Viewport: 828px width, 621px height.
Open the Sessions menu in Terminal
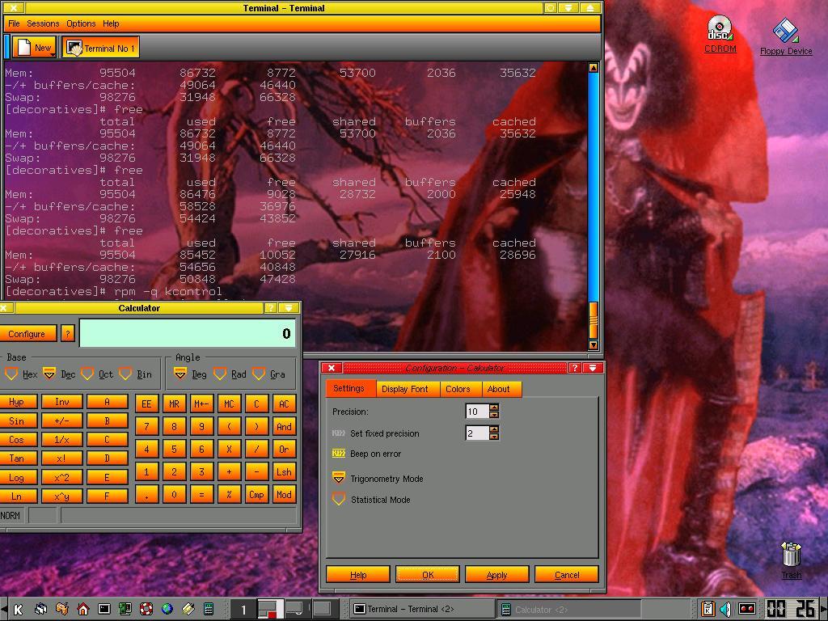tap(43, 23)
